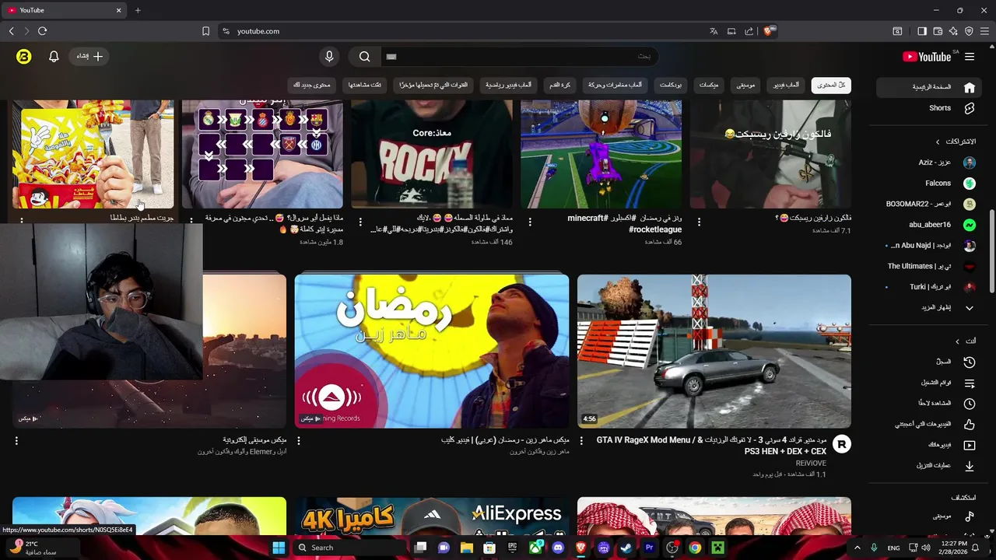996x560 pixels.
Task: Open the notifications bell on YouTube
Action: 54,57
